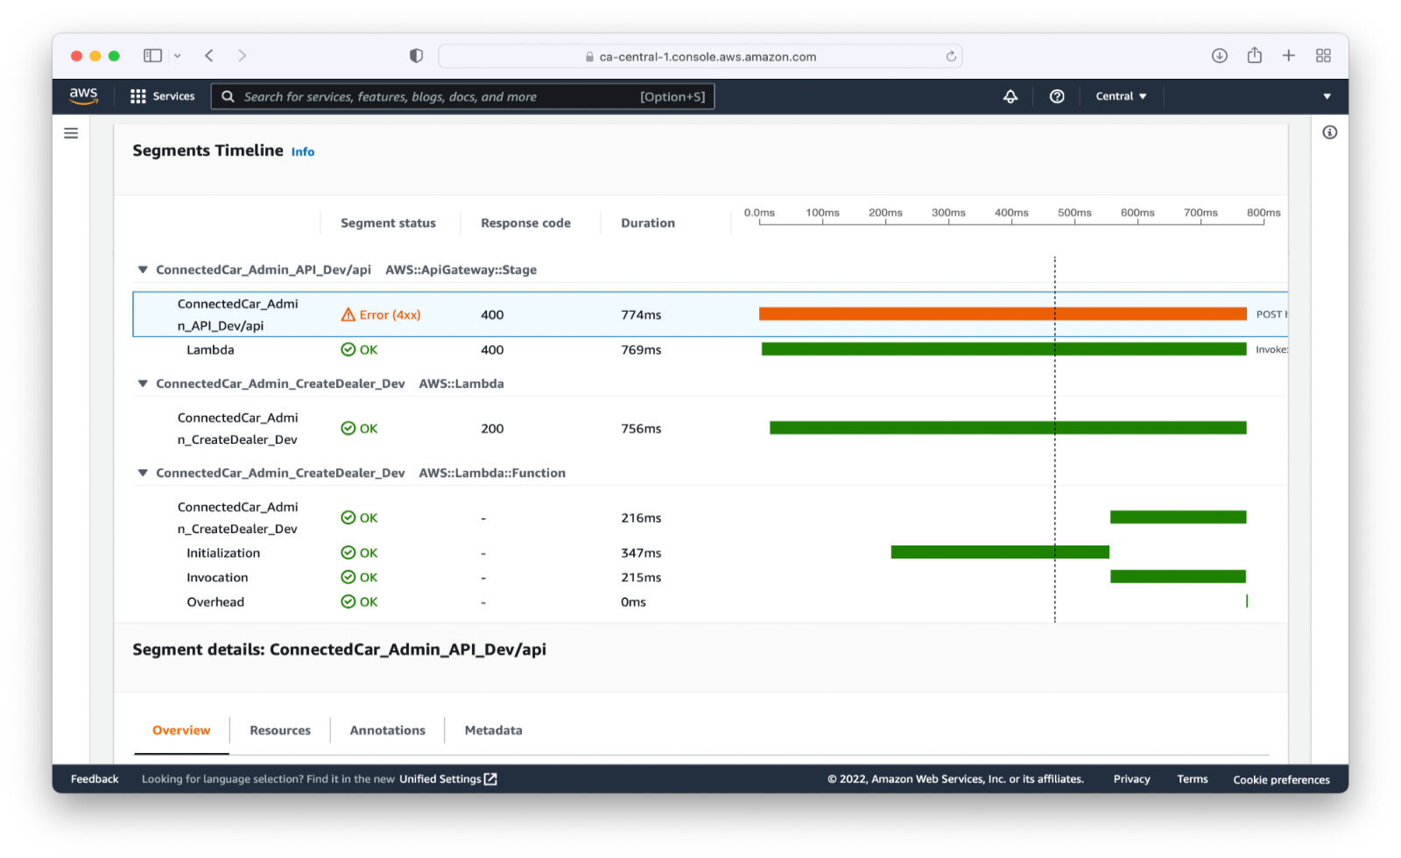Collapse the AWS::ApiGateway::Stage group
The width and height of the screenshot is (1401, 858).
coord(143,270)
